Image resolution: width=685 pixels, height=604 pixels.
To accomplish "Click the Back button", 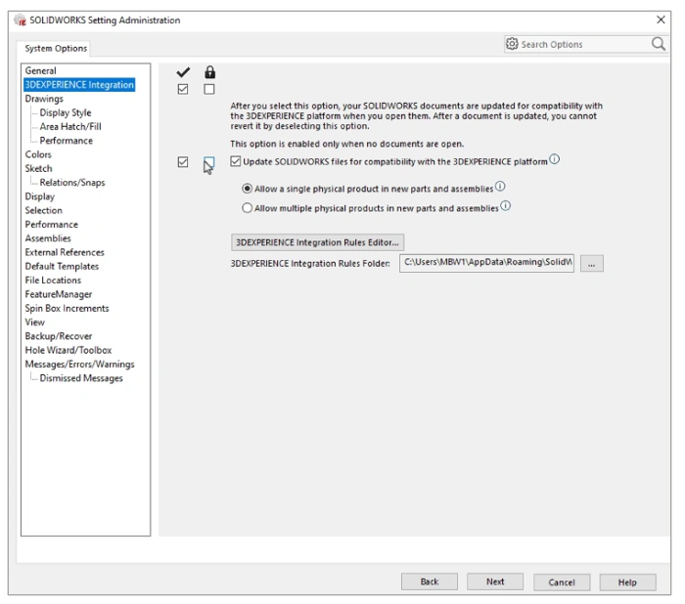I will 430,582.
